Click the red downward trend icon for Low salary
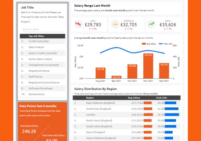Image resolution: width=201 pixels, height=141 pixels. [78, 24]
